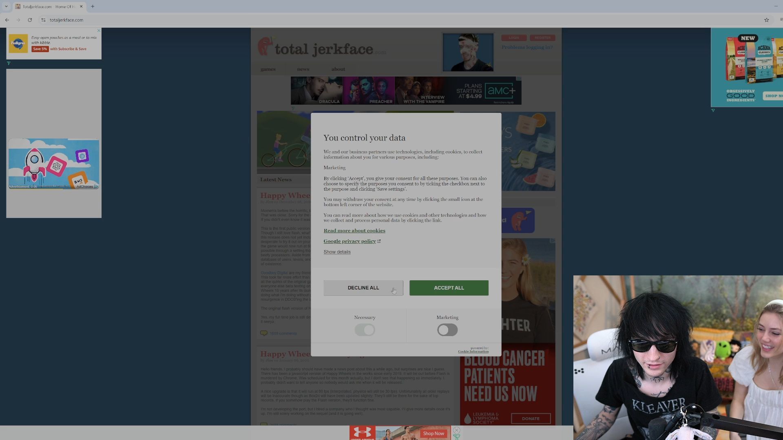Close the Under Armour bottom banner ad

click(456, 430)
